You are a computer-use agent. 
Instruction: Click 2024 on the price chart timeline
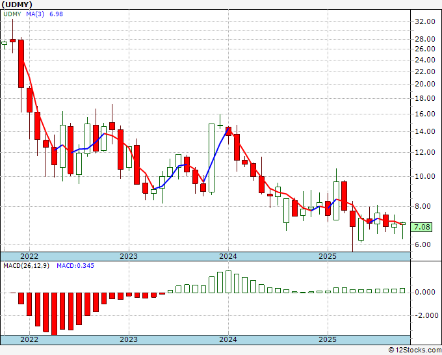click(228, 256)
